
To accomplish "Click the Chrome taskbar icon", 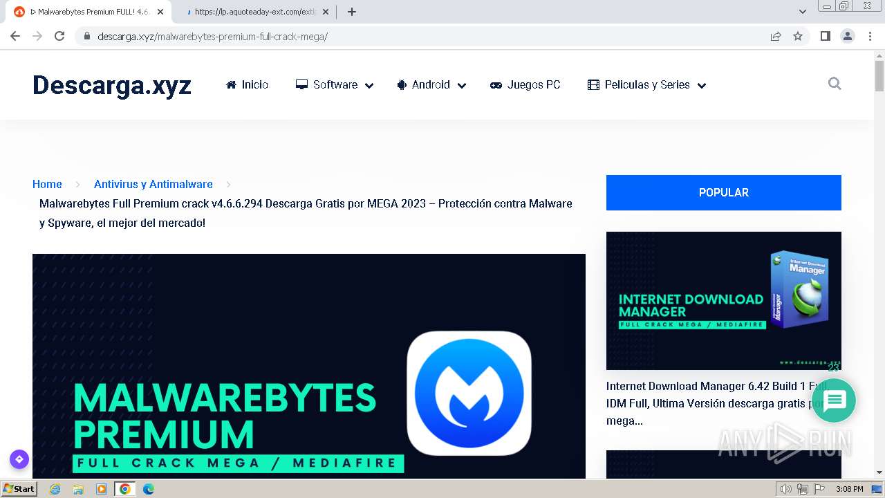I will click(x=125, y=489).
